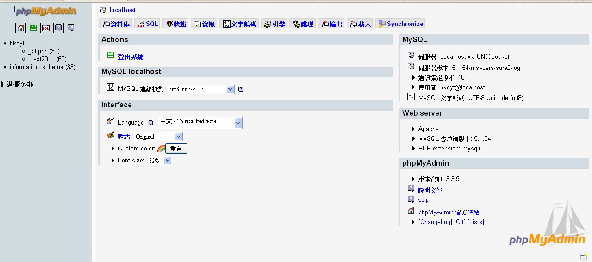Click the 版本資訊: 3.3.9.1 text
This screenshot has height=262, width=592.
pos(441,179)
